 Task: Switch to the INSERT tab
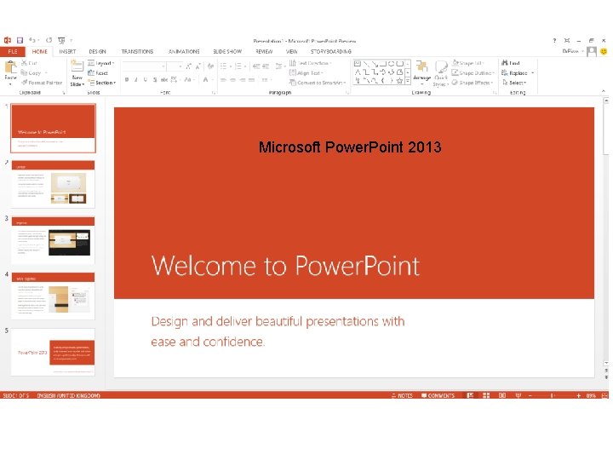click(67, 51)
